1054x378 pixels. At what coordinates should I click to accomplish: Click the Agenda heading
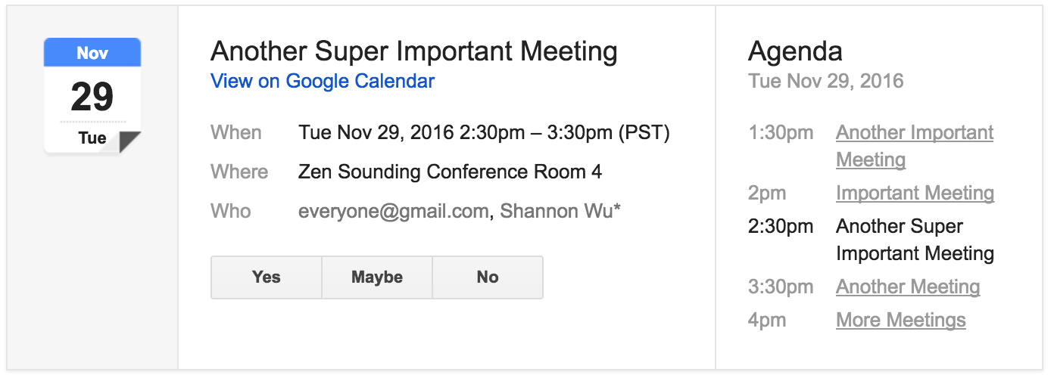point(795,51)
